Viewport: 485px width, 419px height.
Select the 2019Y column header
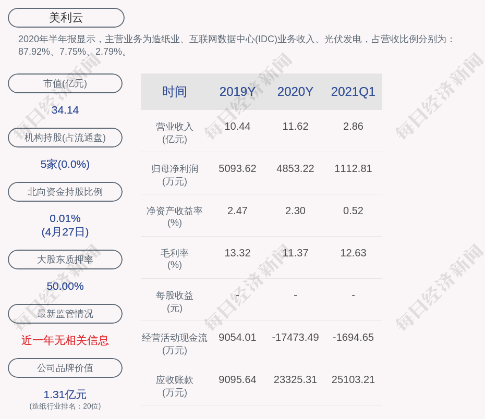click(x=237, y=92)
